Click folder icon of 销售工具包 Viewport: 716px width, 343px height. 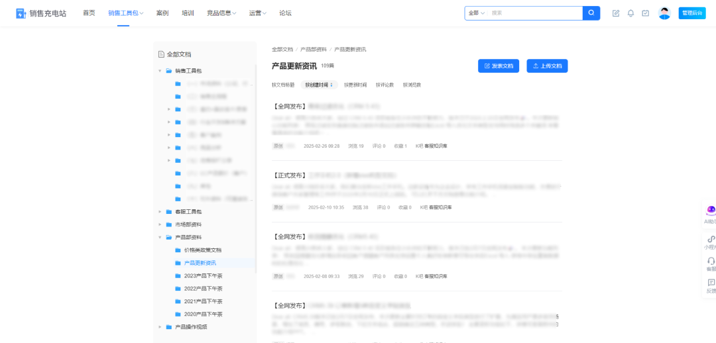[x=169, y=71]
